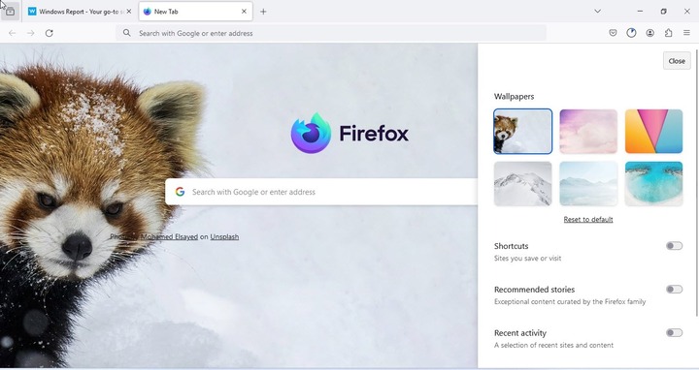
Task: Click 'Exceptional content curated by the Firefox family'
Action: (570, 301)
